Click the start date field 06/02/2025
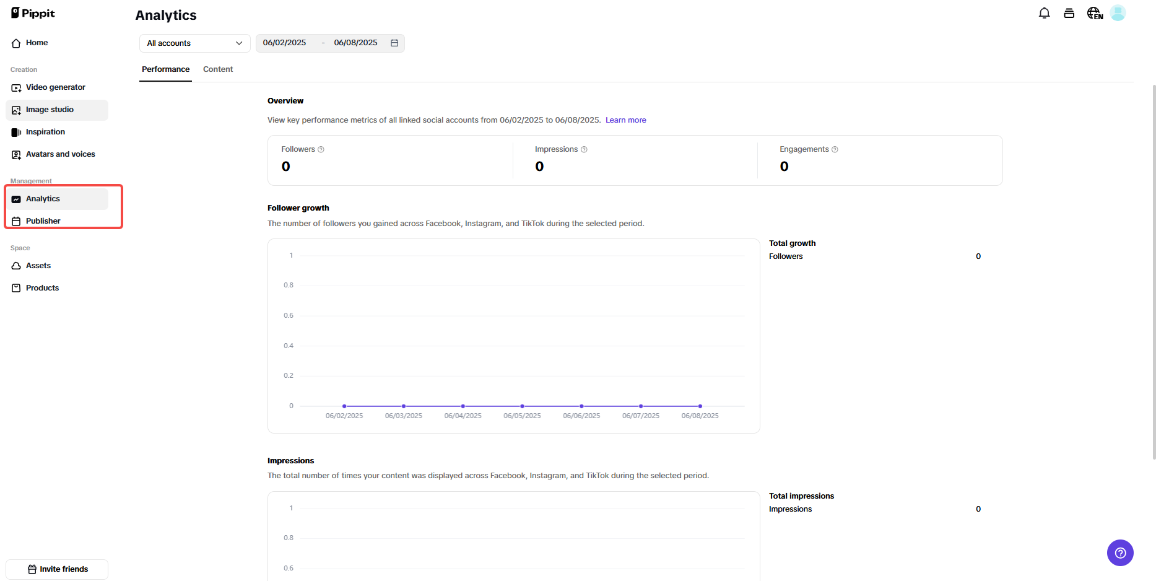This screenshot has width=1156, height=581. pyautogui.click(x=284, y=43)
